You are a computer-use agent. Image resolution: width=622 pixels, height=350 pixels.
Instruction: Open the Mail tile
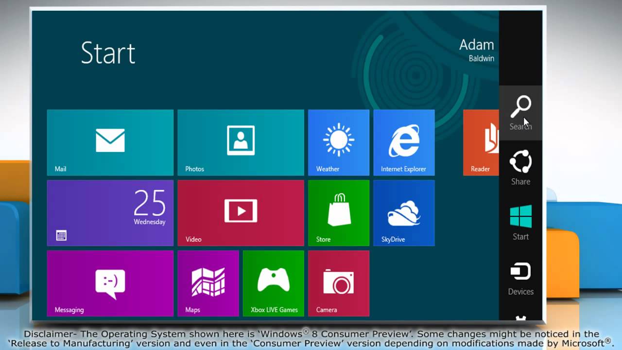[110, 142]
